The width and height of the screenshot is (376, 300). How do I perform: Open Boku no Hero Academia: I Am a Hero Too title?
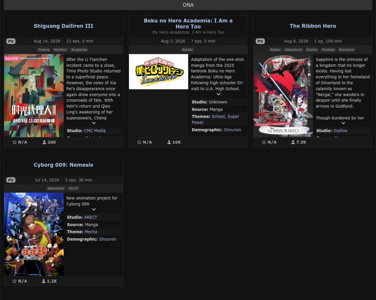click(x=188, y=23)
